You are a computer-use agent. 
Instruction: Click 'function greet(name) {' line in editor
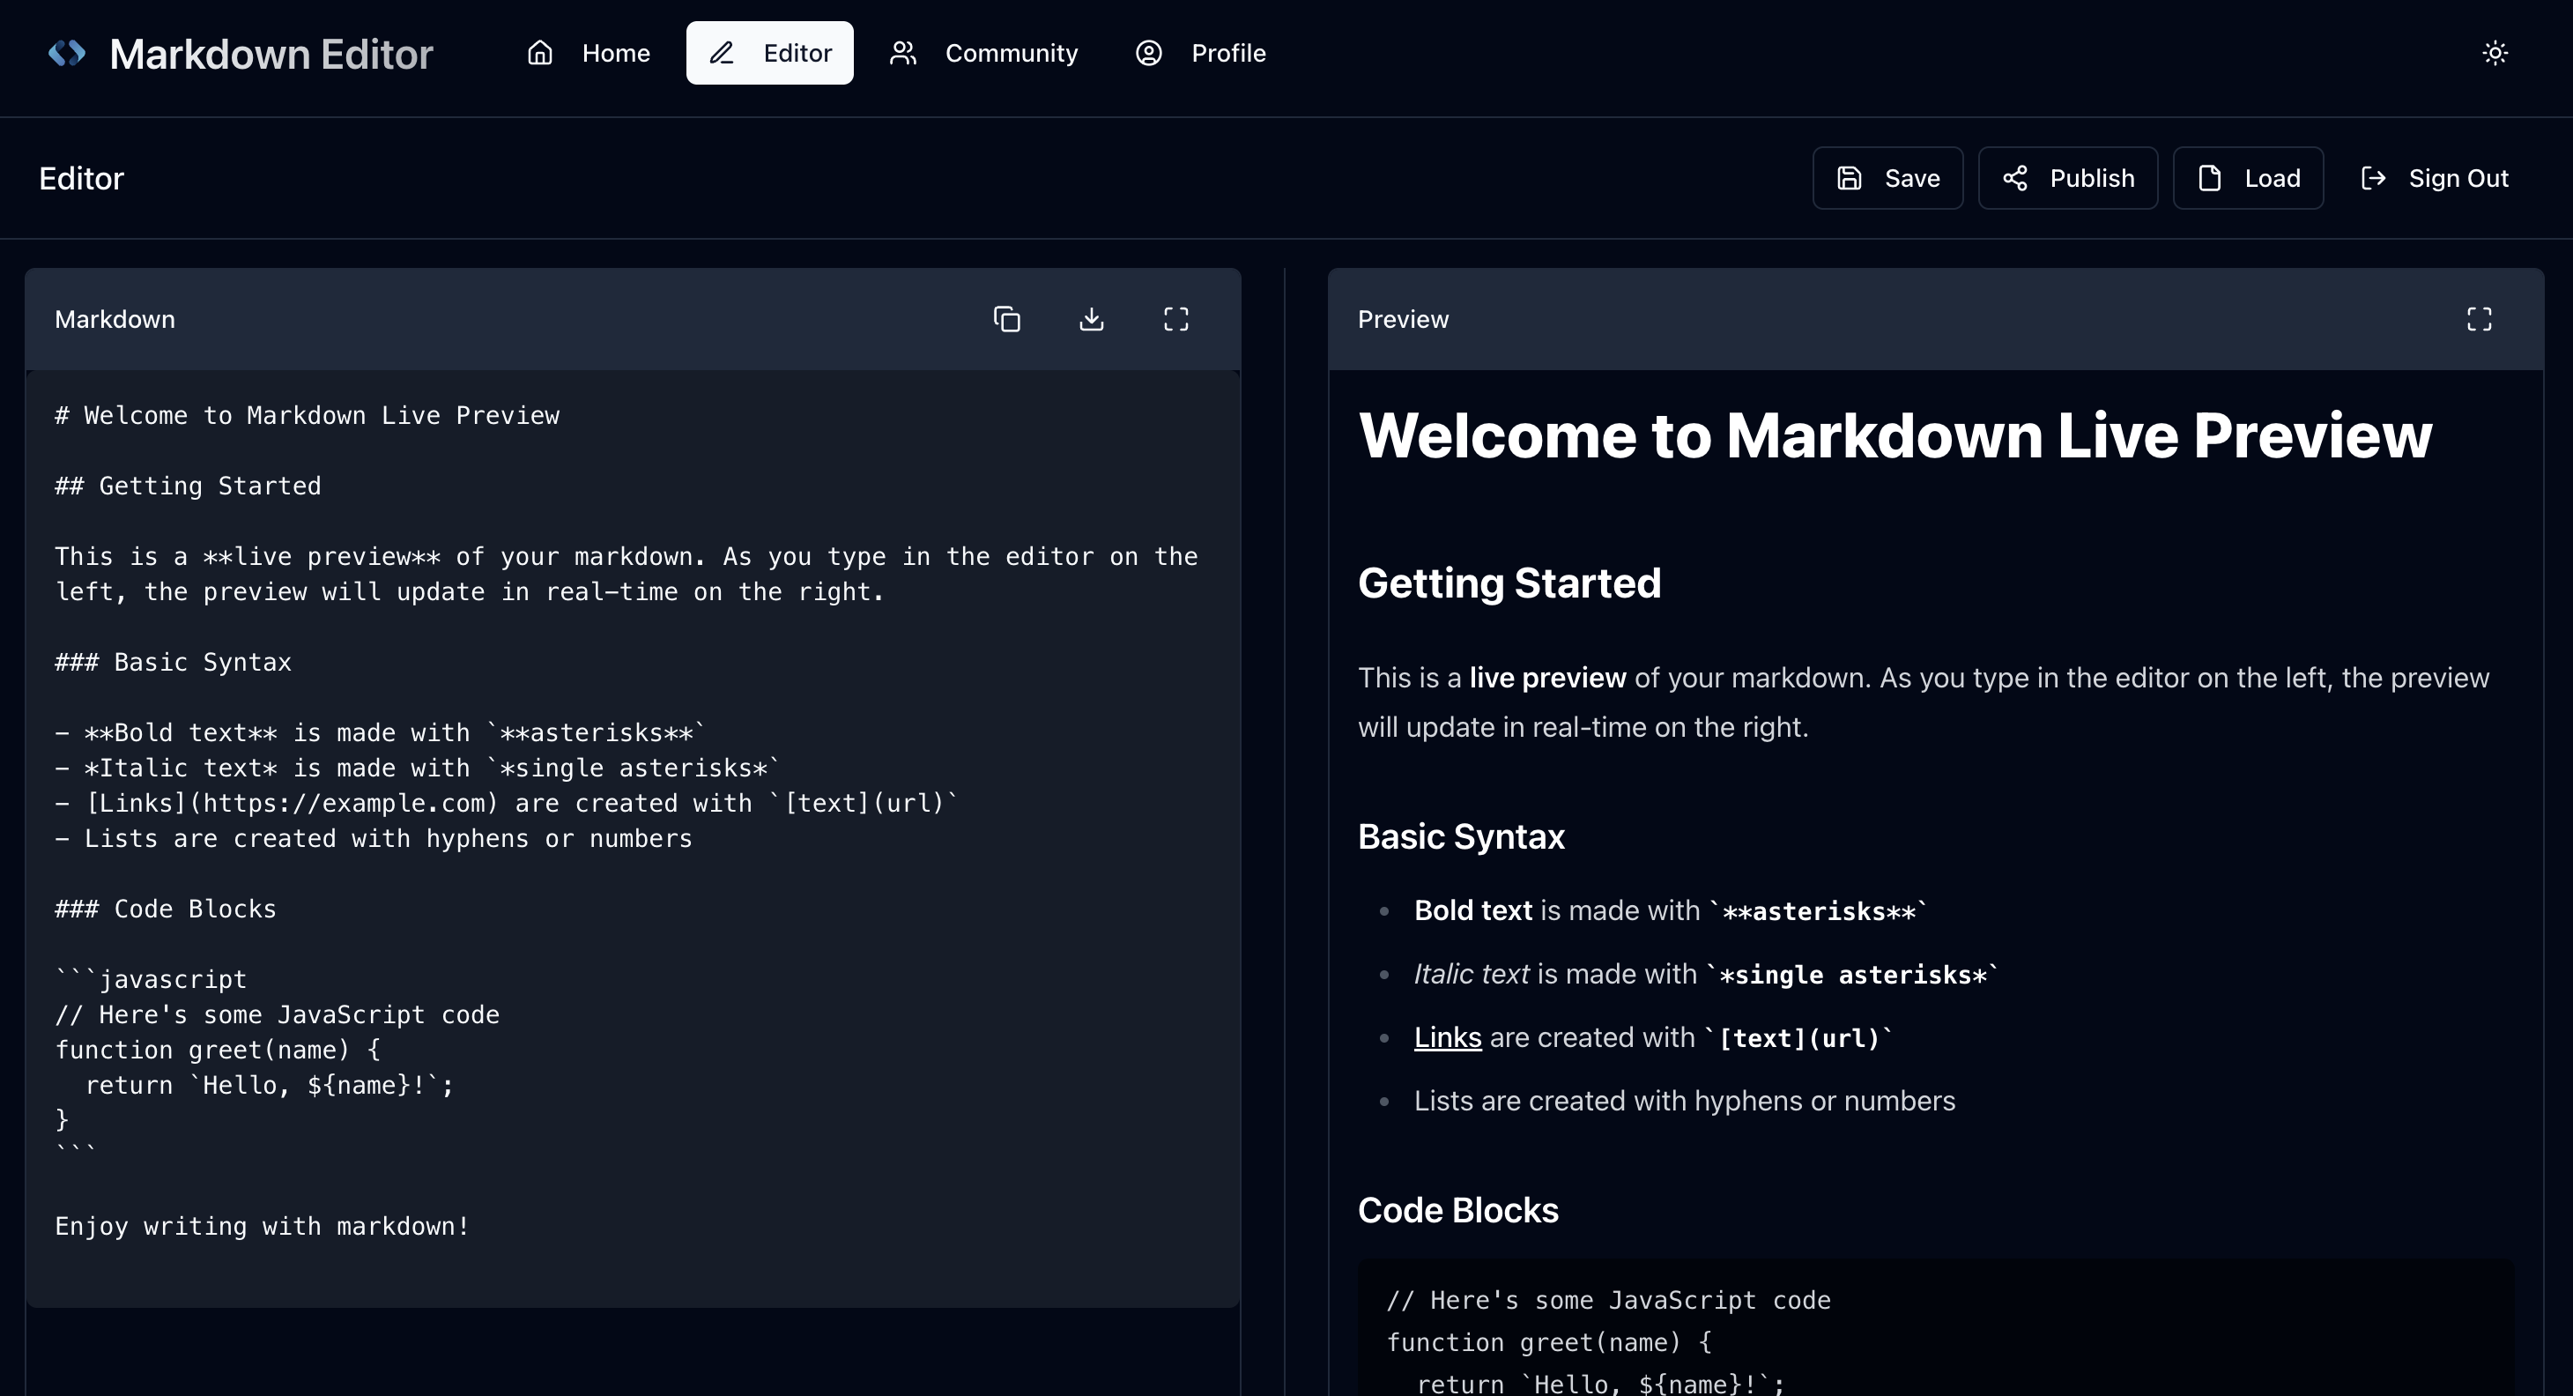218,1050
